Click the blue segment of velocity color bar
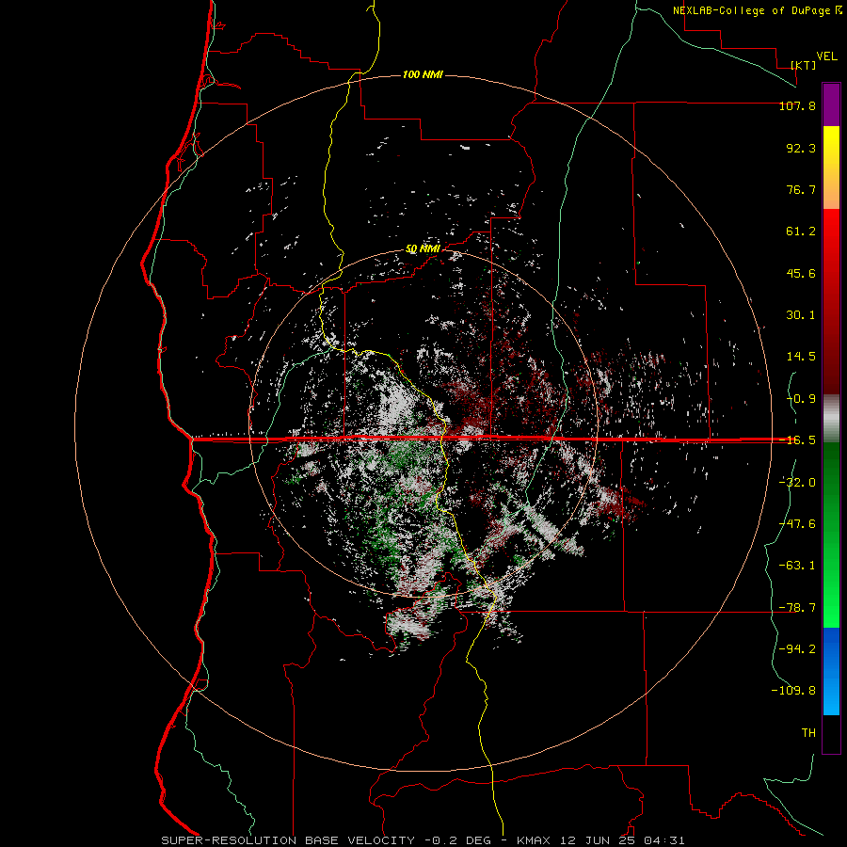 pyautogui.click(x=831, y=671)
